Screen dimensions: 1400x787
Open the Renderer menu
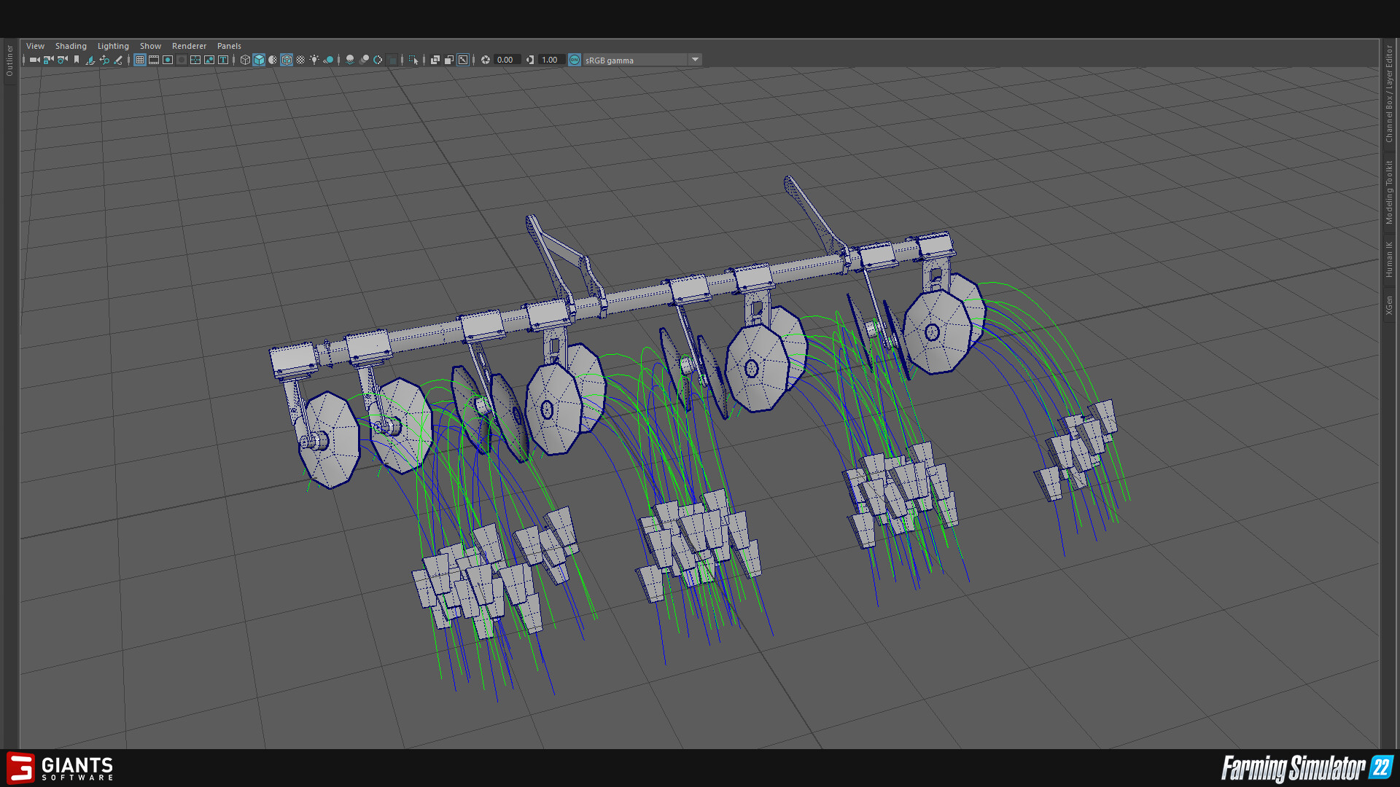(189, 45)
